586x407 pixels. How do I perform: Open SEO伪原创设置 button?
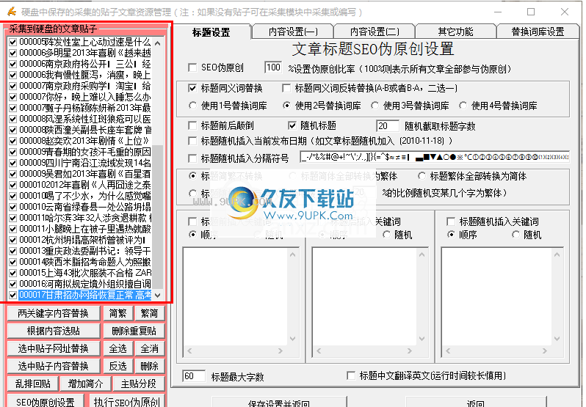coord(46,401)
